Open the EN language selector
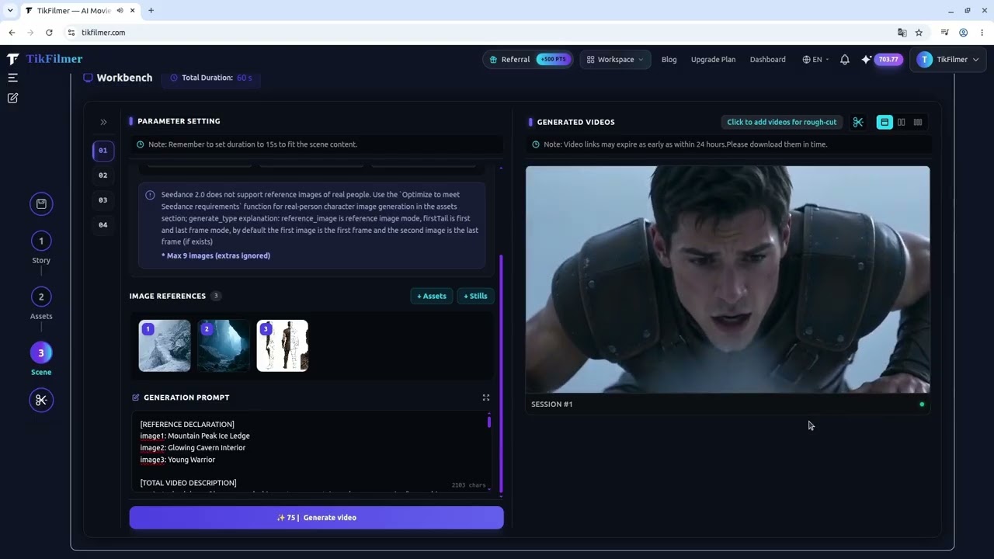The height and width of the screenshot is (559, 994). [815, 59]
